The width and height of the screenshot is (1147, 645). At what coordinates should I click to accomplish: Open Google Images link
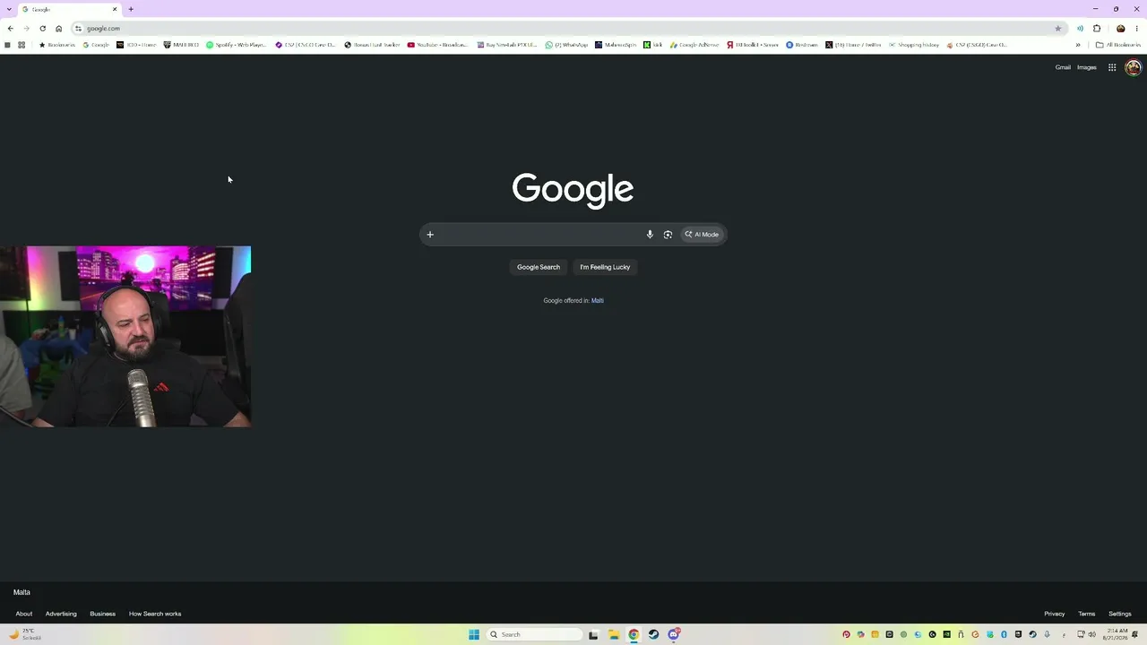coord(1087,67)
